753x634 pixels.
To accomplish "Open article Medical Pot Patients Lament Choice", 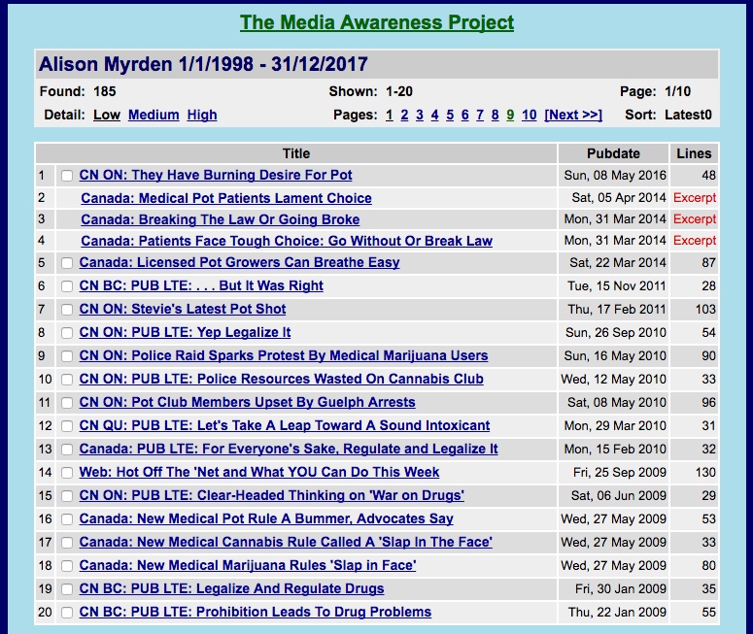I will 226,198.
